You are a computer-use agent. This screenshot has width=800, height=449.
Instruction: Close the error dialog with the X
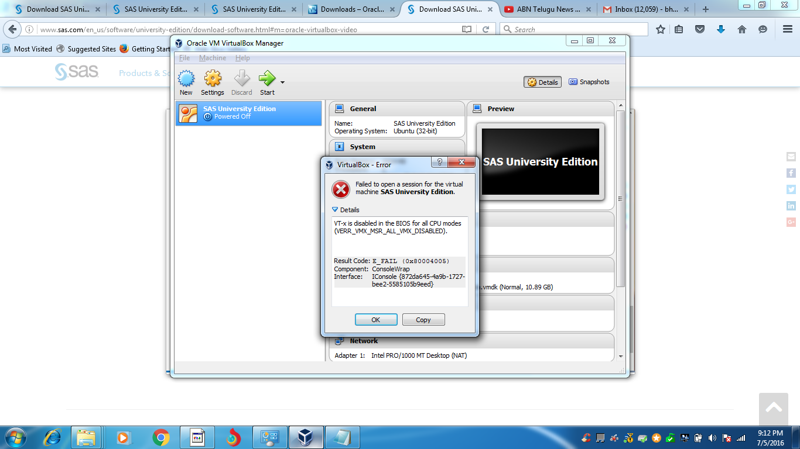coord(462,162)
